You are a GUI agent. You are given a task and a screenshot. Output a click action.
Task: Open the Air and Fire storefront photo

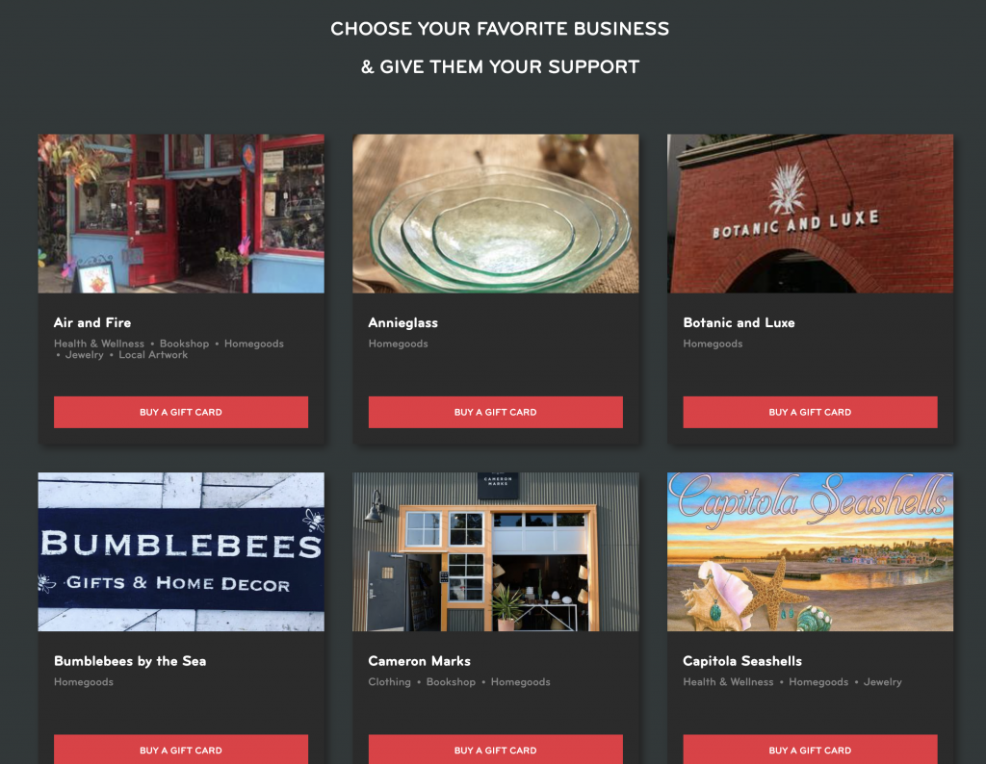(181, 214)
